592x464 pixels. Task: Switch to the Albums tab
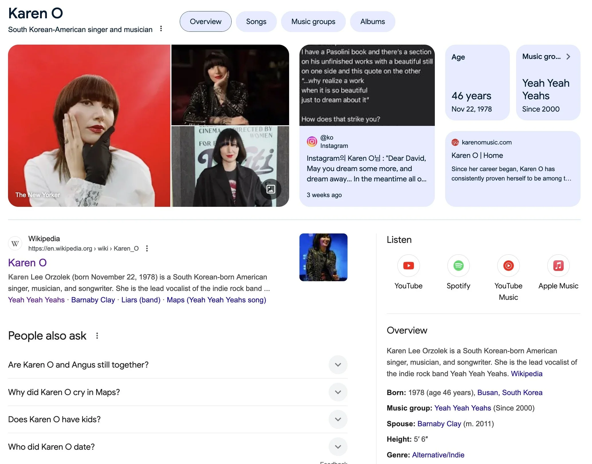(372, 21)
